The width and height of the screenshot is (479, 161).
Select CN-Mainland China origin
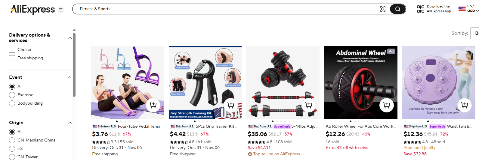(x=12, y=140)
